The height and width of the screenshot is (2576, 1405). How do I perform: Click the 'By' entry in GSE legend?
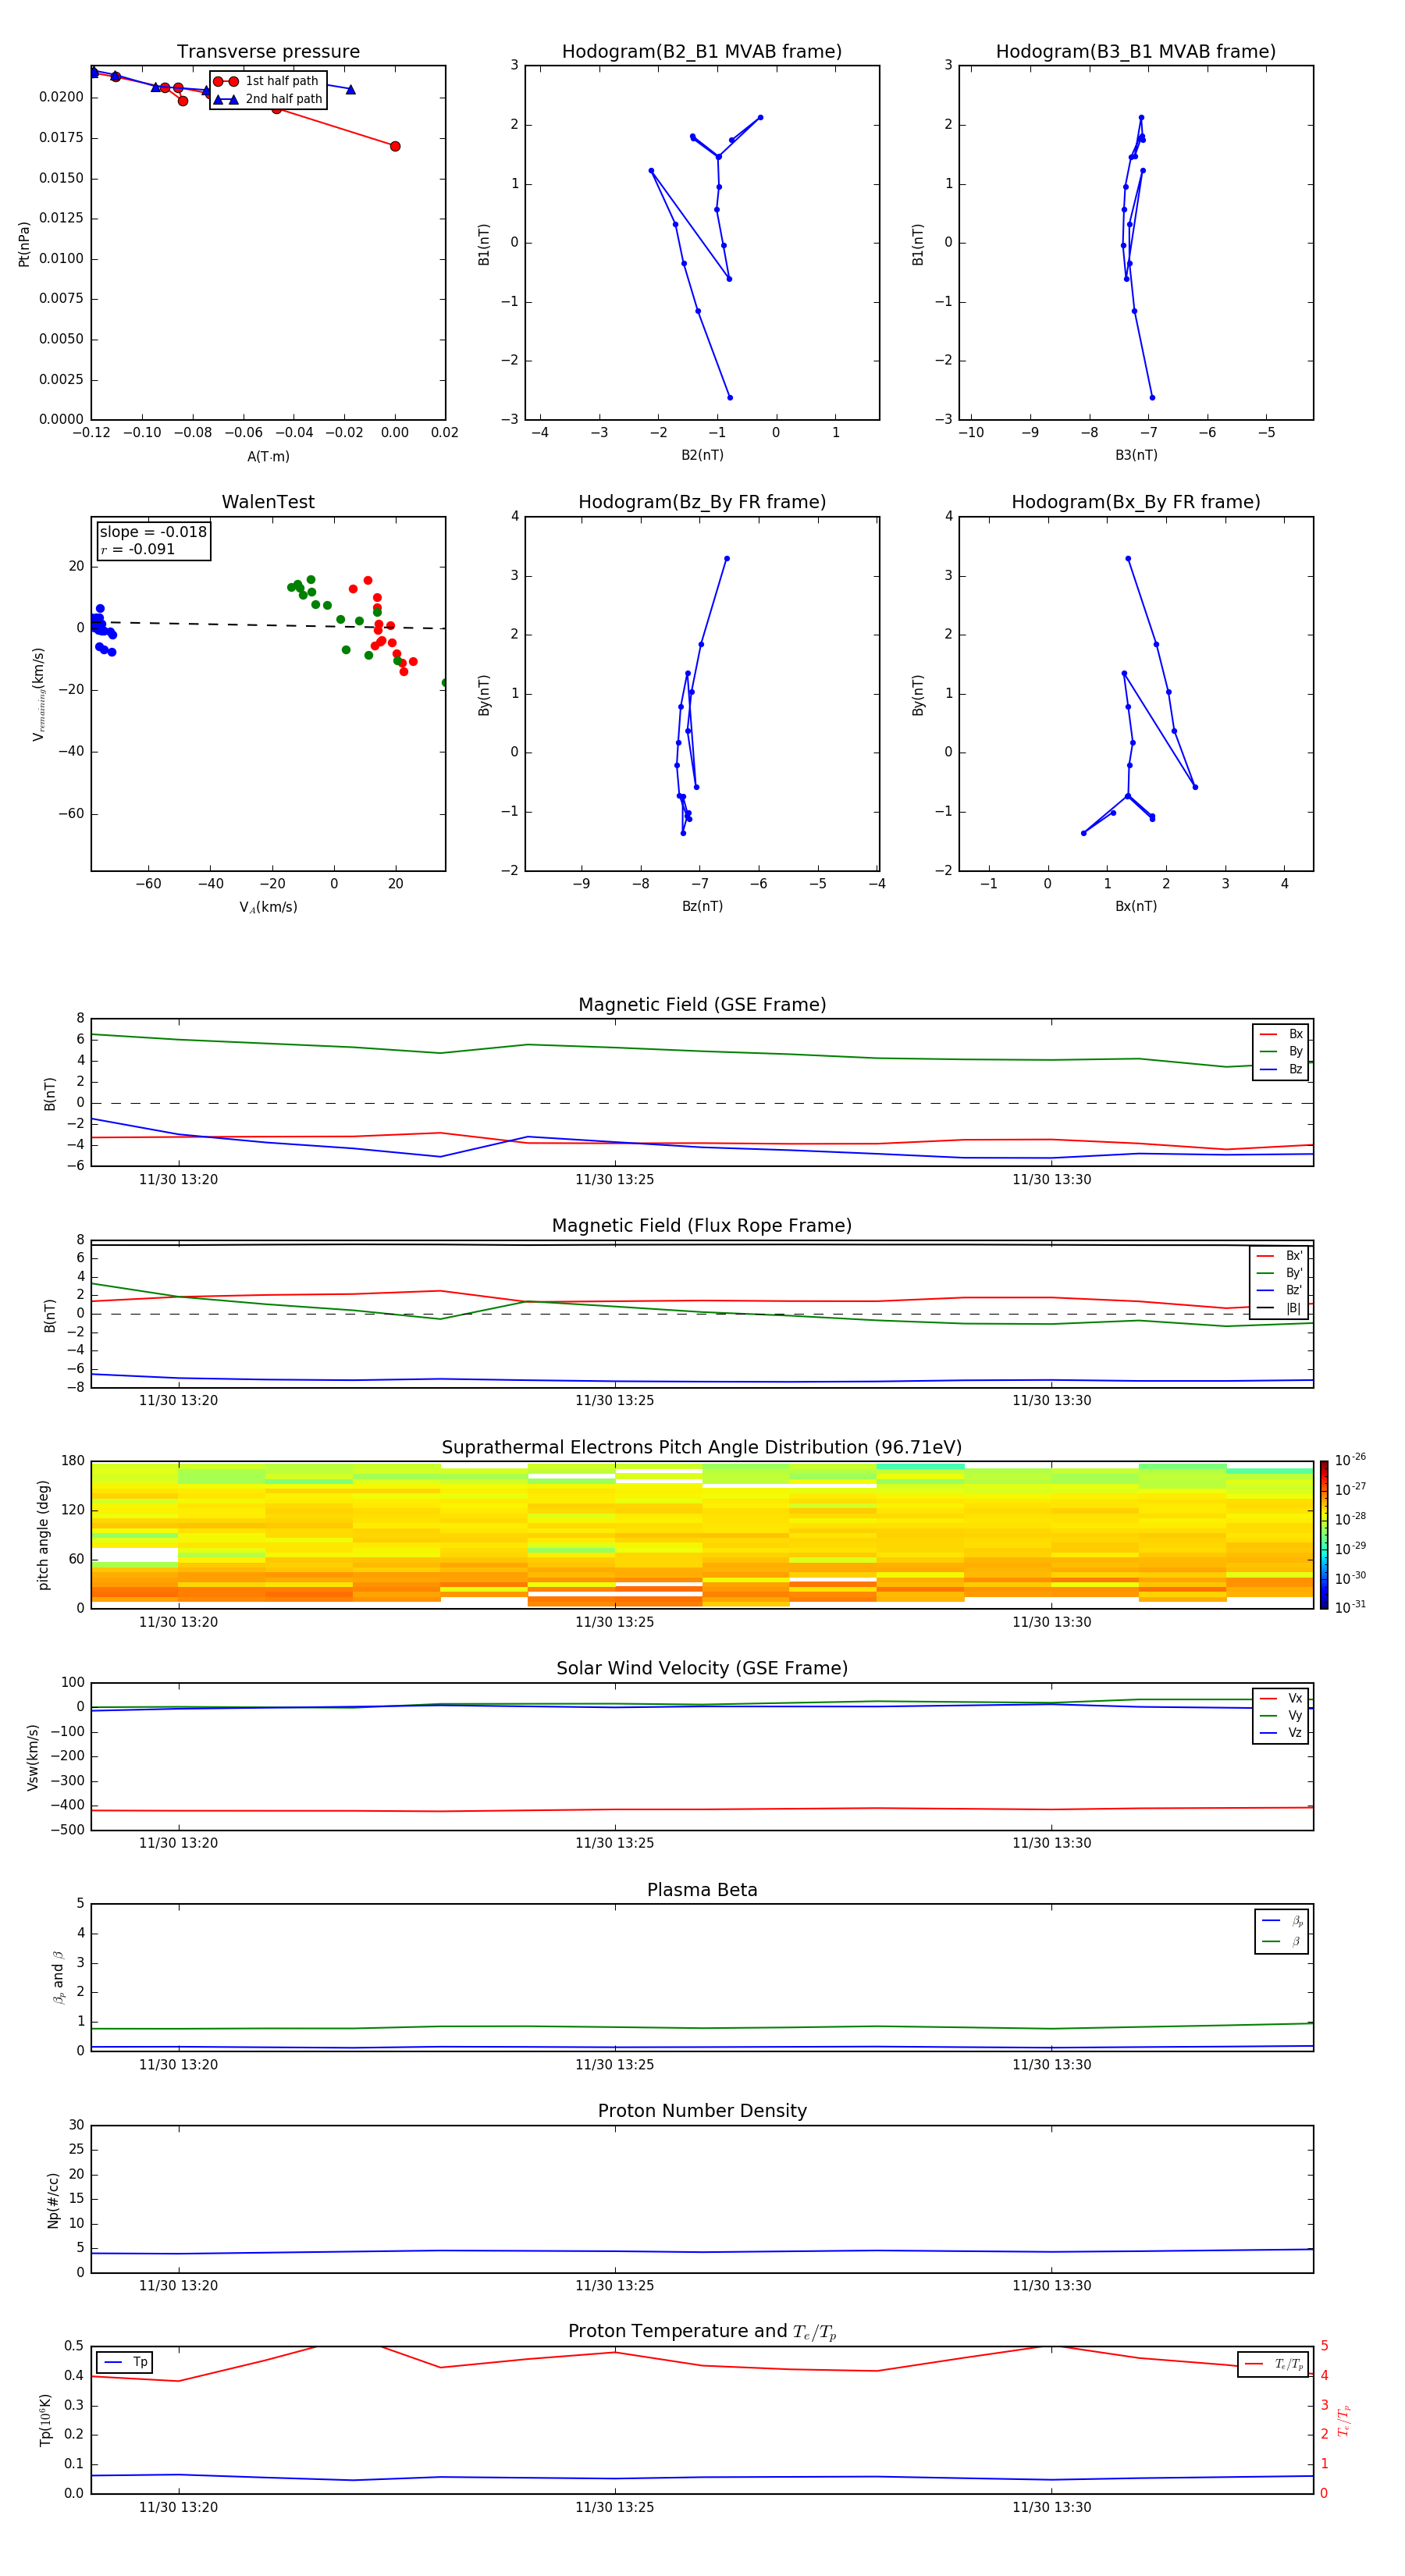[x=1281, y=1051]
